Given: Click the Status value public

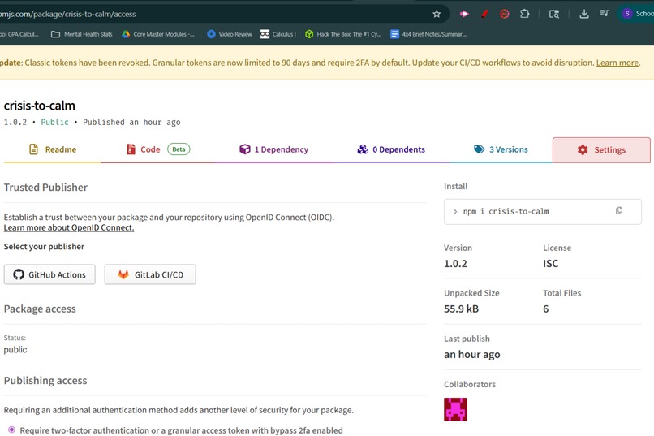Looking at the screenshot, I should 15,349.
